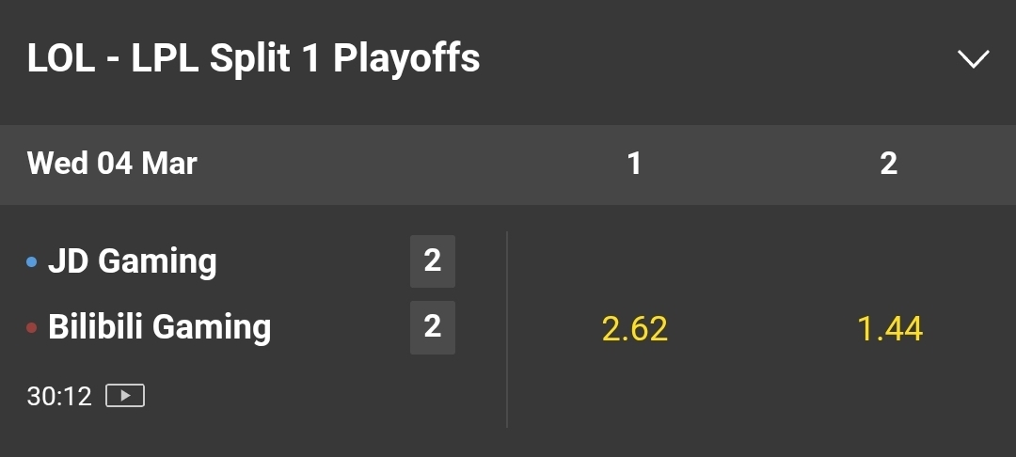The height and width of the screenshot is (457, 1016).
Task: Open the Bilibili Gaming team name
Action: pos(159,326)
